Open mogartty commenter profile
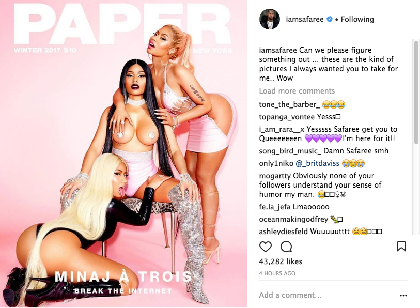Image resolution: width=420 pixels, height=308 pixels. (x=275, y=176)
